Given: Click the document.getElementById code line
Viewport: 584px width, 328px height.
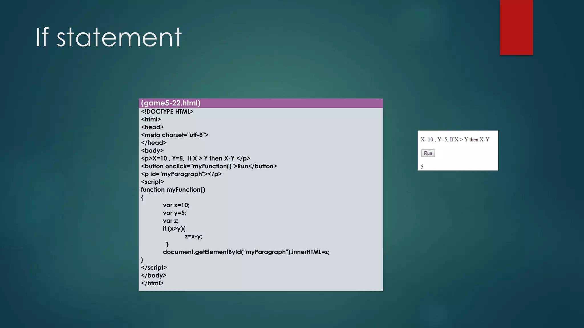Looking at the screenshot, I should [x=246, y=252].
